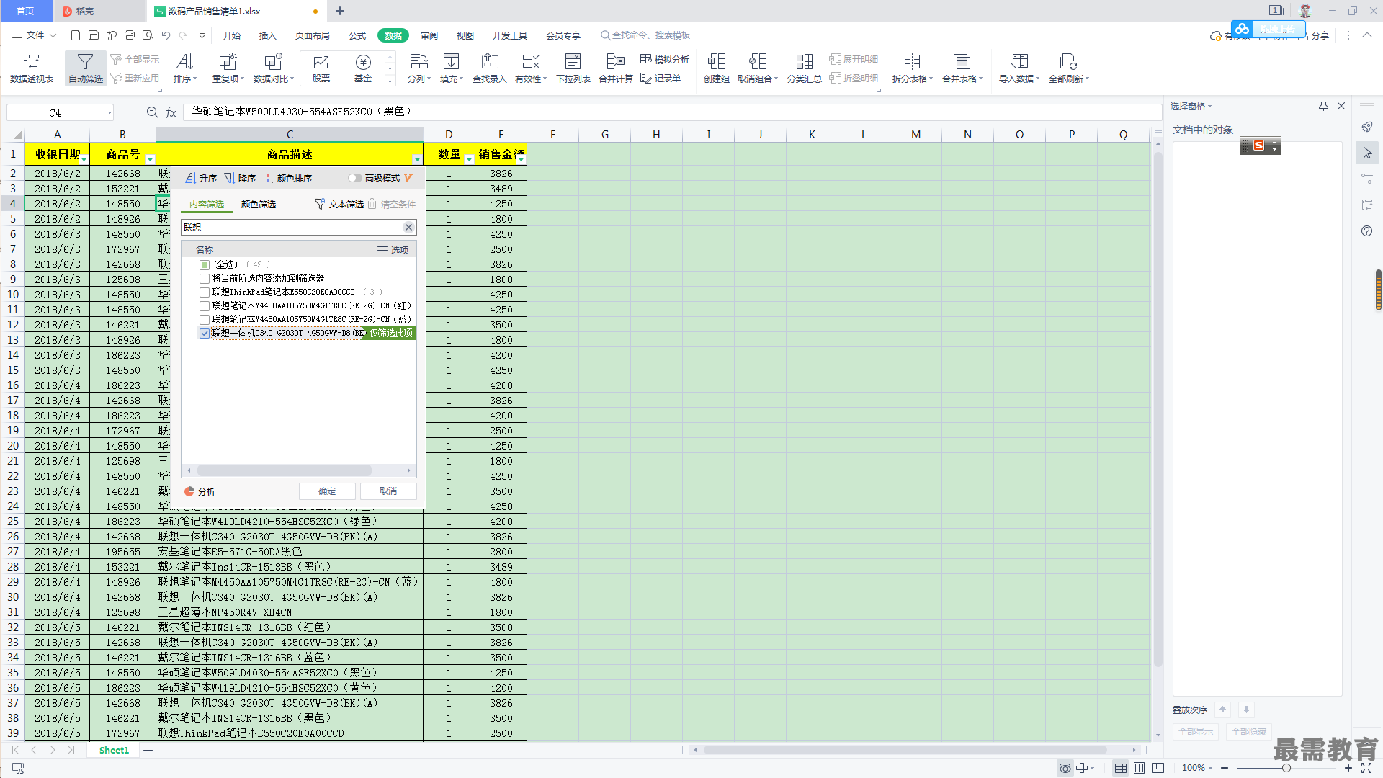Select the Sheet1 worksheet tab

pyautogui.click(x=114, y=751)
